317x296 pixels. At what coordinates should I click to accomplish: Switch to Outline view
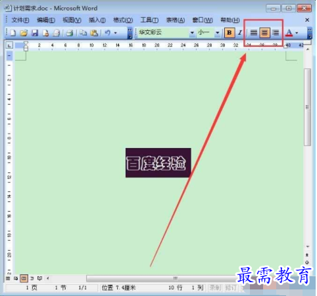pos(32,278)
